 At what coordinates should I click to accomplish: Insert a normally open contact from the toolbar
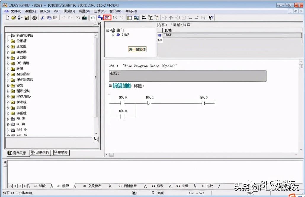(x=165, y=18)
